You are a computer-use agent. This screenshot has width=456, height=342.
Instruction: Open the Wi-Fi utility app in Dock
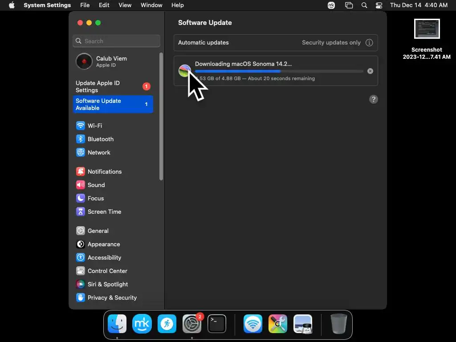point(253,324)
